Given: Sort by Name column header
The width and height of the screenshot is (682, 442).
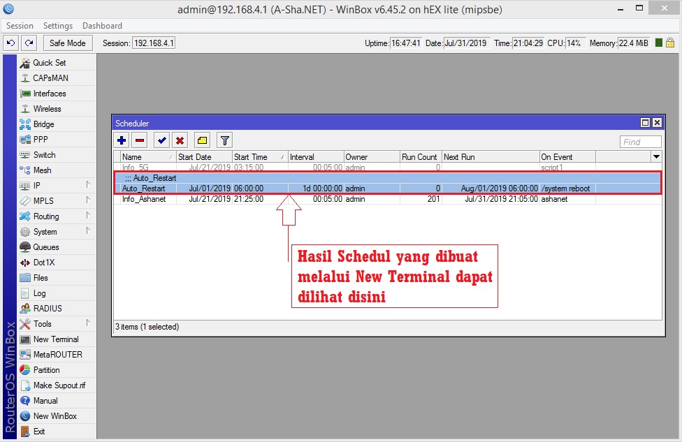Looking at the screenshot, I should pos(148,157).
